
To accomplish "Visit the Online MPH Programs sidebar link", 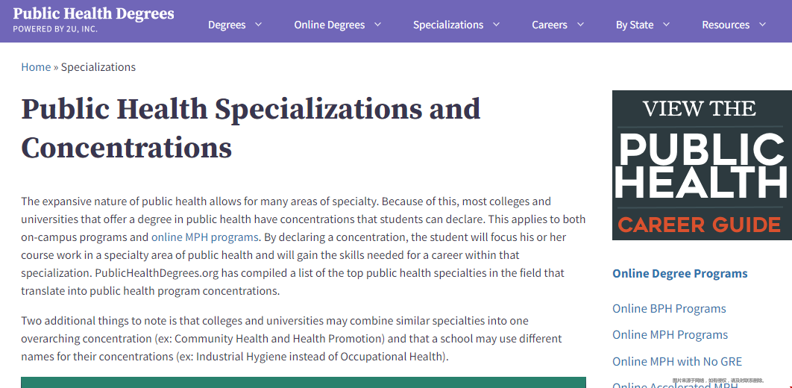I will [x=670, y=335].
